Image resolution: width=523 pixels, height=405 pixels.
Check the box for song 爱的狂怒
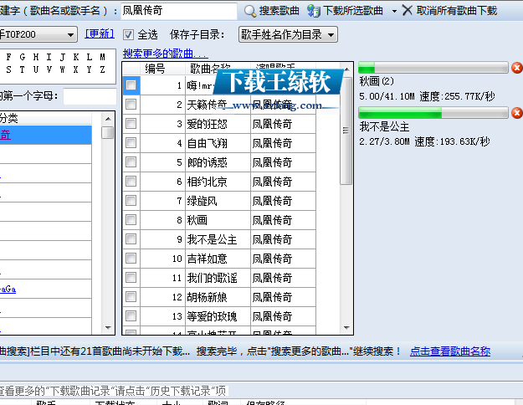tap(131, 124)
